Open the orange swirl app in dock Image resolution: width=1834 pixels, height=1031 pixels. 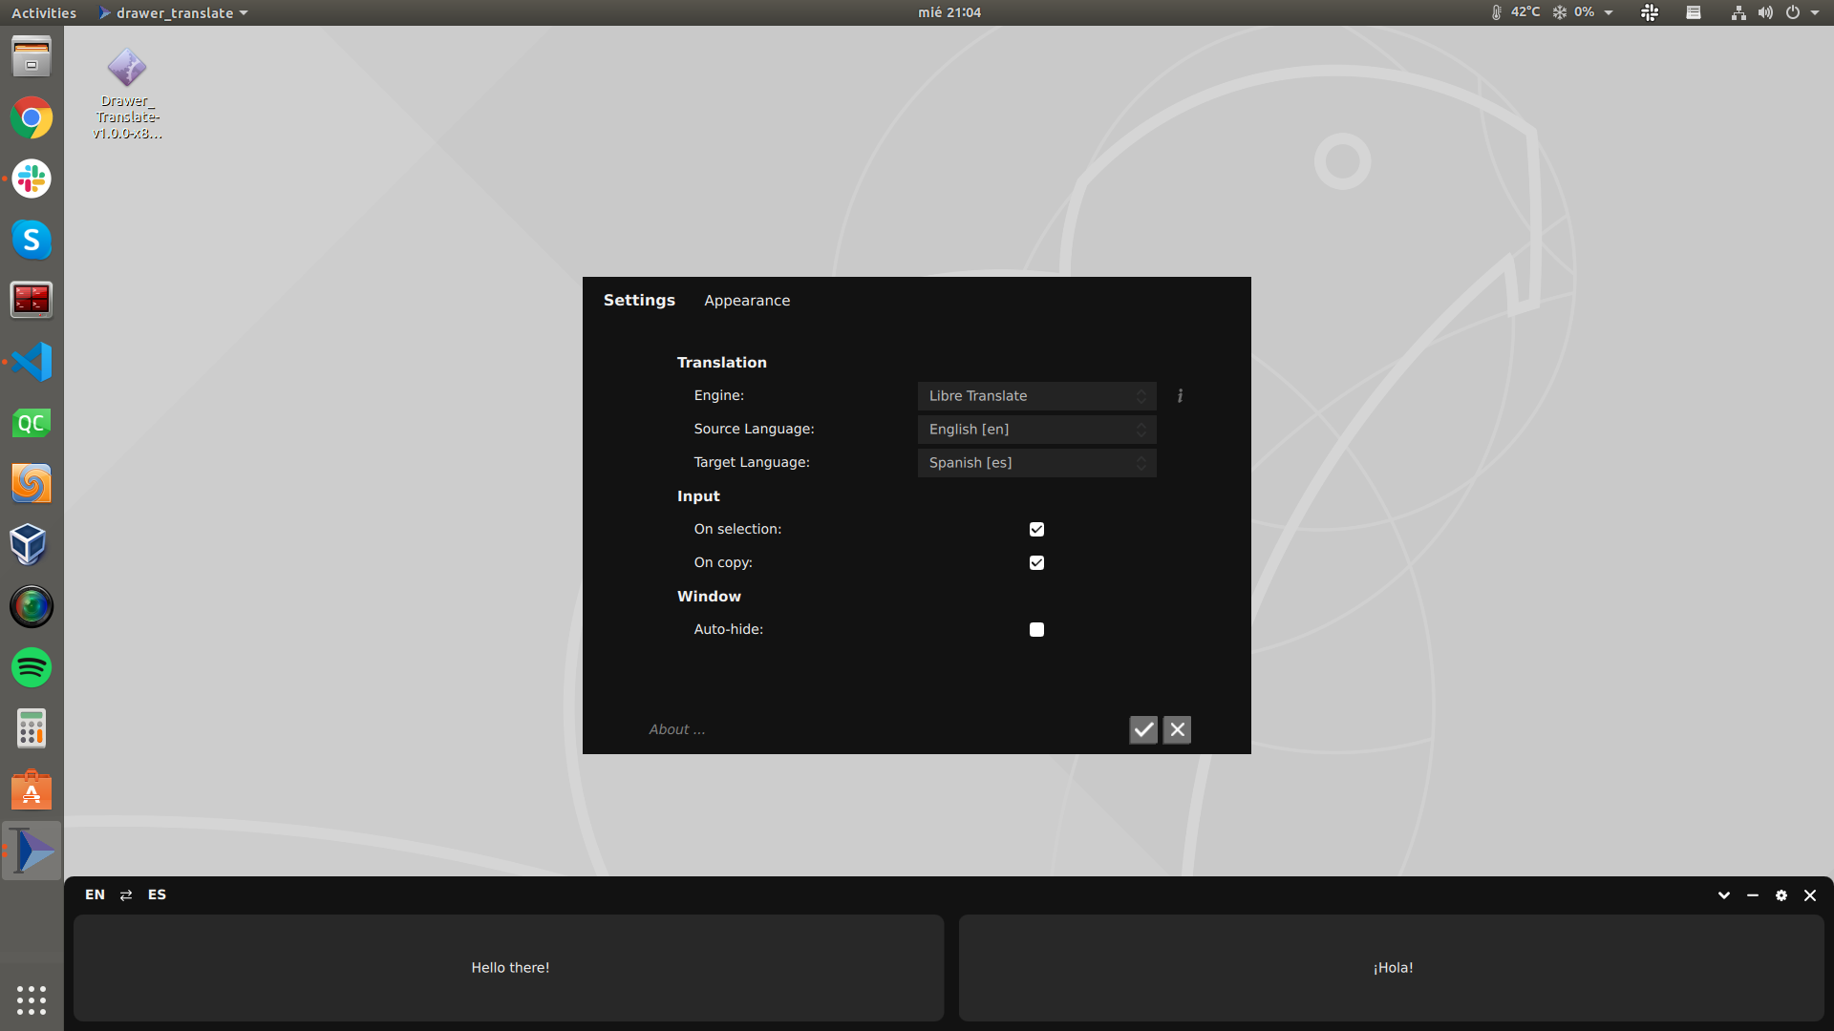[x=32, y=484]
